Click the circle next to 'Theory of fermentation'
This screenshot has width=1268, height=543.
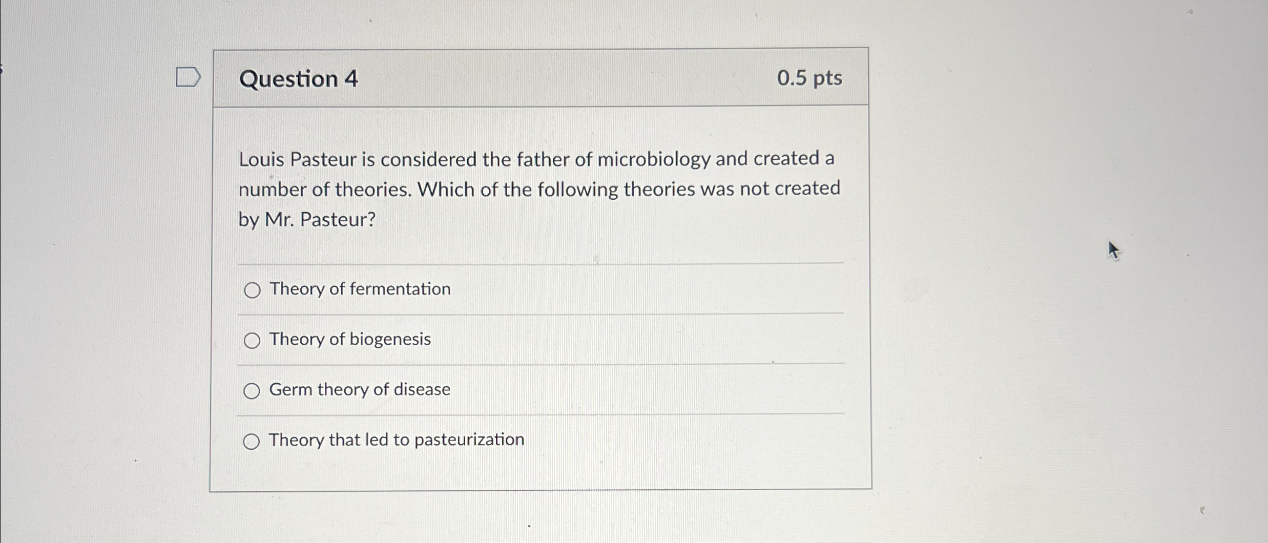click(x=252, y=290)
